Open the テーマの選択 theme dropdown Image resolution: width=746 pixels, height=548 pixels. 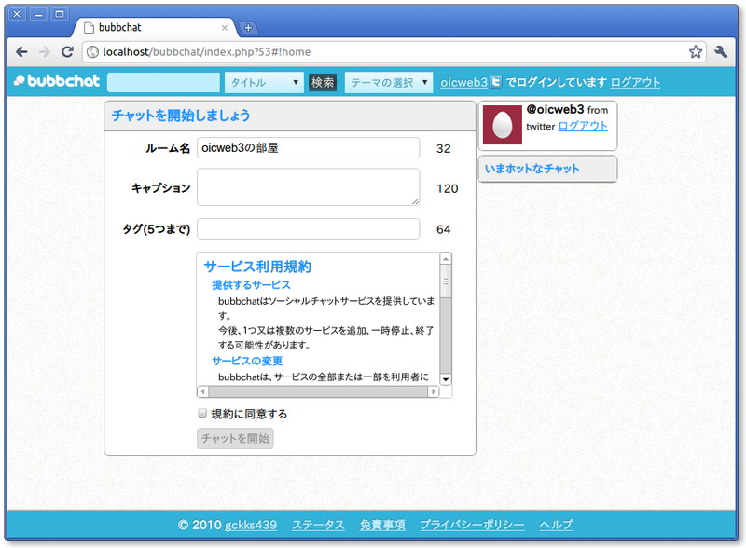click(389, 82)
